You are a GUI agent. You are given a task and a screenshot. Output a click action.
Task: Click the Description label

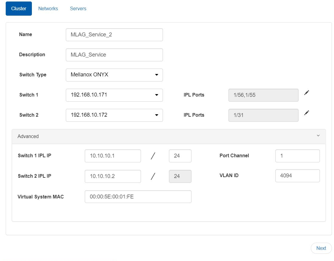tap(32, 54)
